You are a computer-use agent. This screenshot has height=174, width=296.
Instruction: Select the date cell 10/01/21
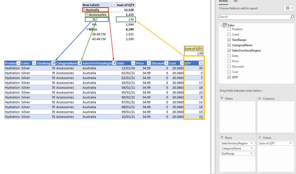coord(128,117)
